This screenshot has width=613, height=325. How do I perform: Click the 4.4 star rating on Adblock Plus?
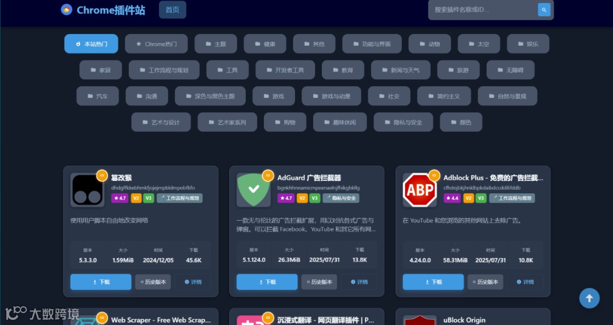click(x=452, y=198)
